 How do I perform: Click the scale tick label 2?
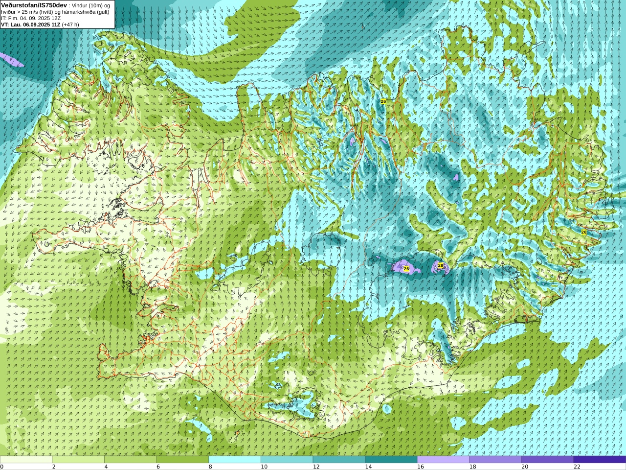54,467
